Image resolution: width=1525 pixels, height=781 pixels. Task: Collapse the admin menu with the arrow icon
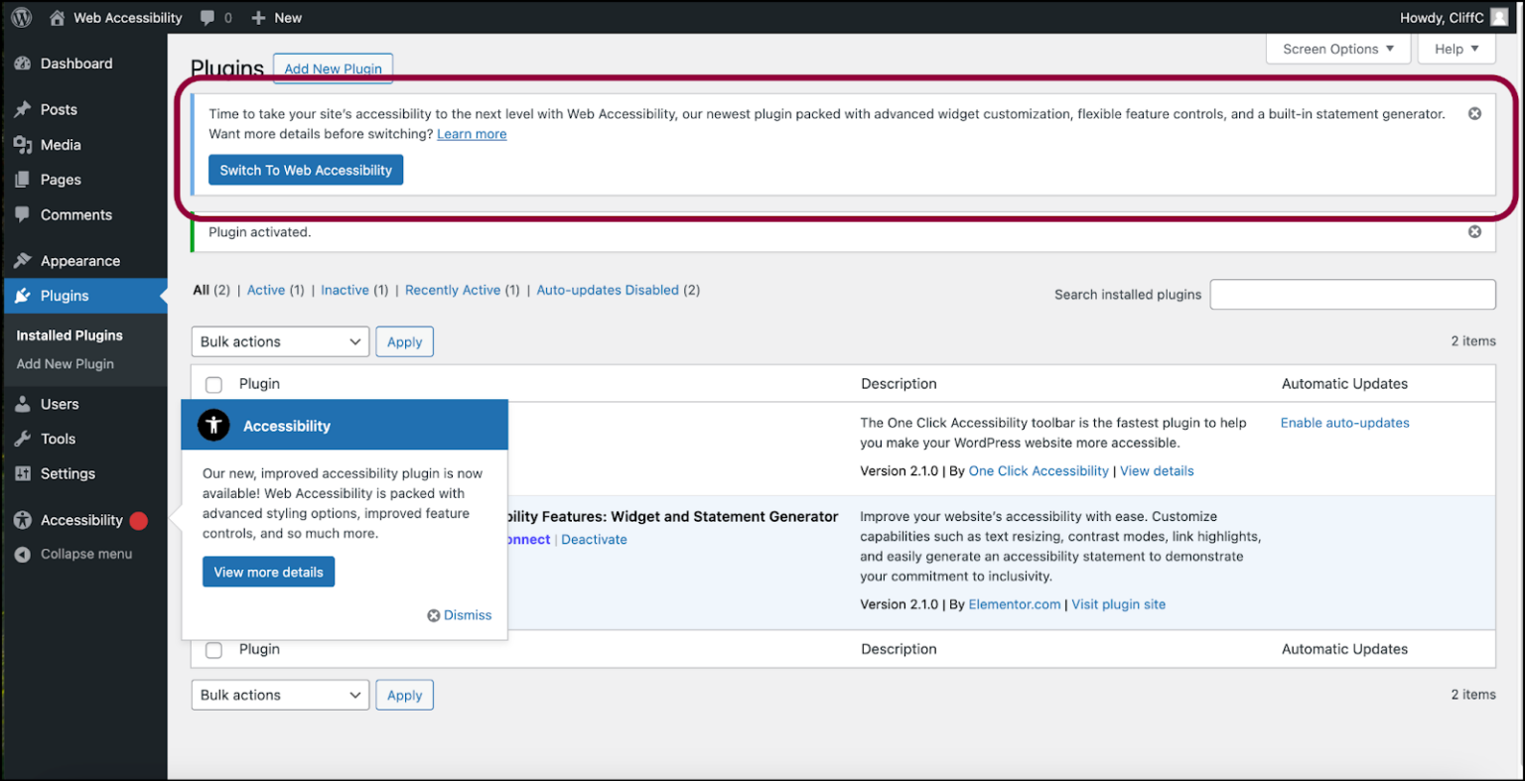23,554
